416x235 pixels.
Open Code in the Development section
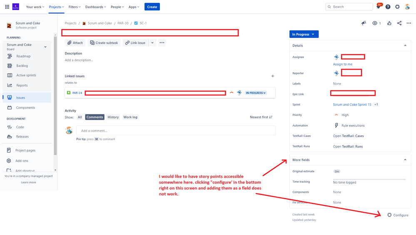(x=20, y=127)
